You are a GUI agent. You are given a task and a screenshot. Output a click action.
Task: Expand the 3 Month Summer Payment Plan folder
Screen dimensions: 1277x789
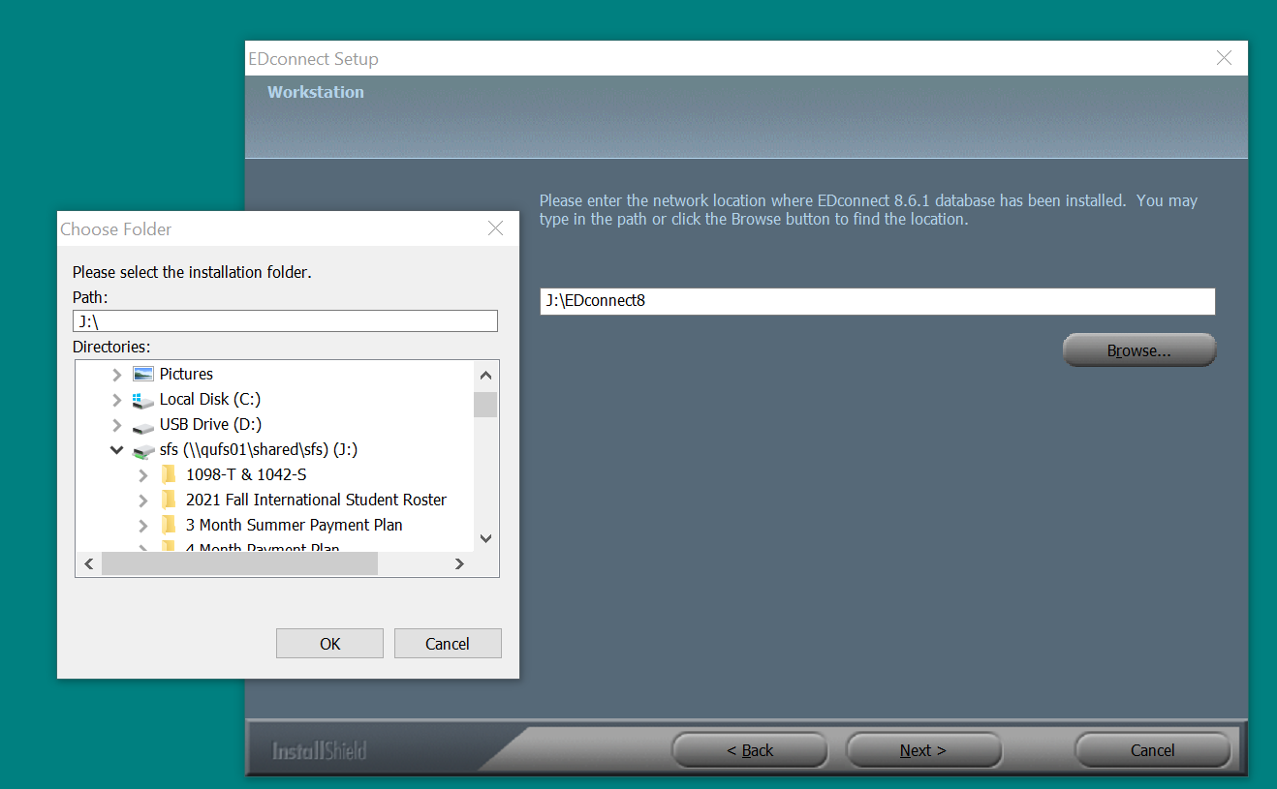point(143,526)
